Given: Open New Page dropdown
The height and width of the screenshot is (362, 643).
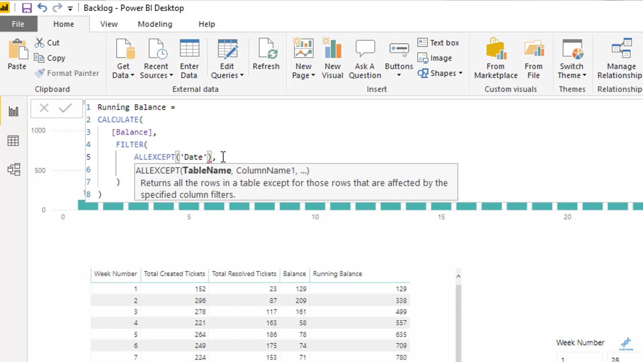Looking at the screenshot, I should pos(303,59).
